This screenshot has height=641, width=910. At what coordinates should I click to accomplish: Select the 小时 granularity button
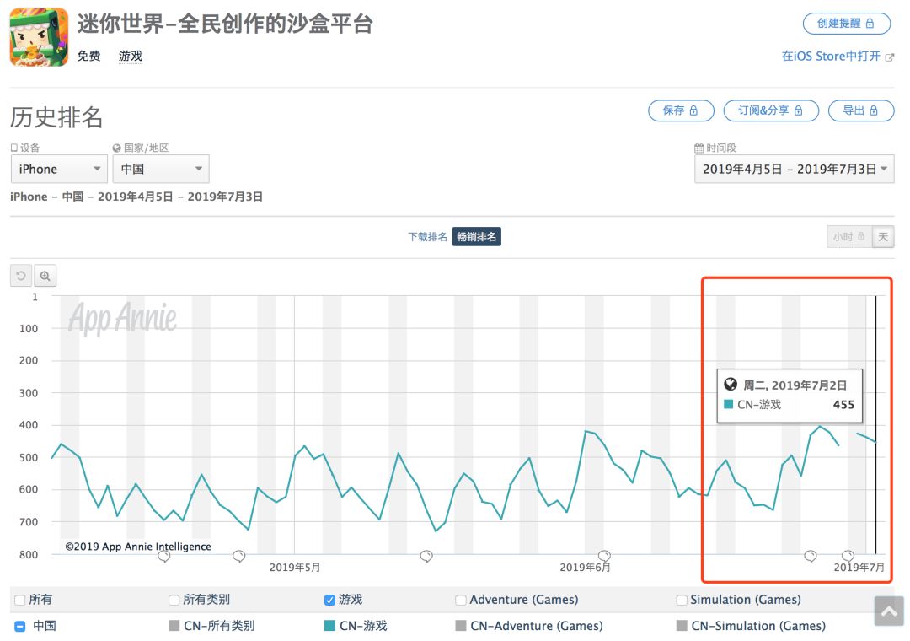click(x=849, y=236)
